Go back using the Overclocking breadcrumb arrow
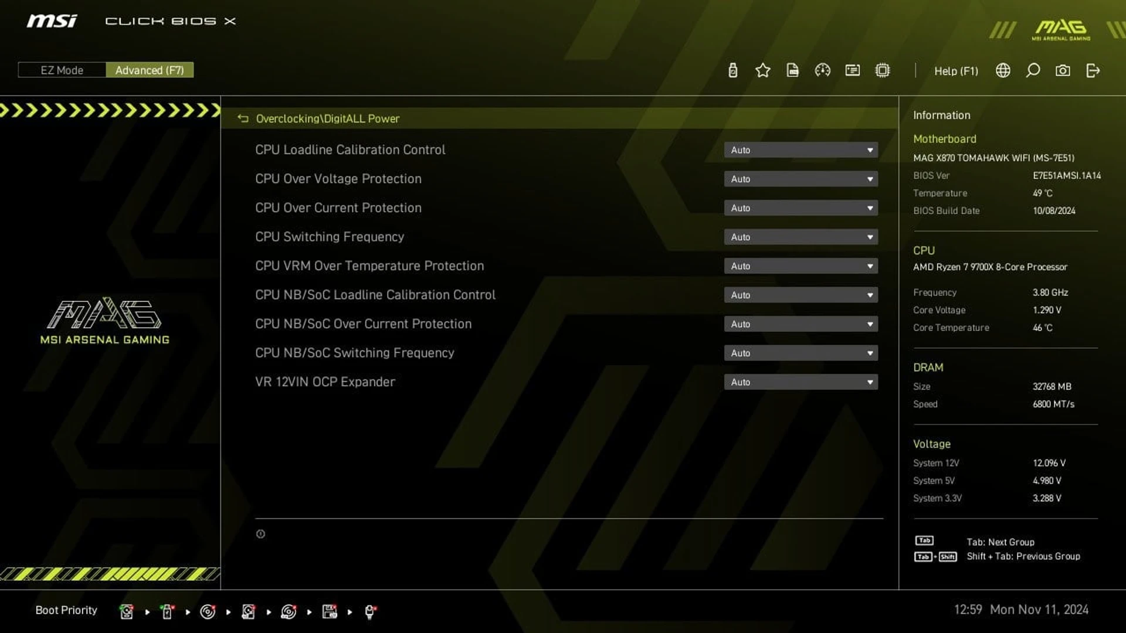Viewport: 1126px width, 633px height. click(243, 118)
